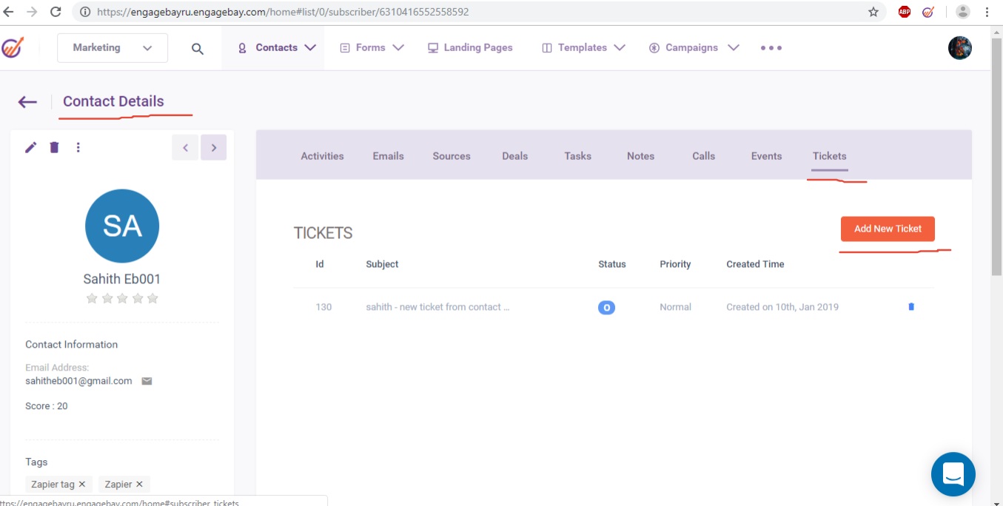Go to next contact with right chevron

tap(214, 147)
